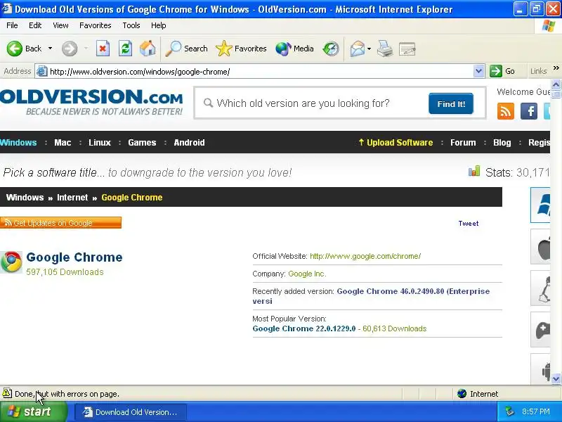Click the Games controller sidebar icon
The width and height of the screenshot is (562, 422).
(x=540, y=330)
